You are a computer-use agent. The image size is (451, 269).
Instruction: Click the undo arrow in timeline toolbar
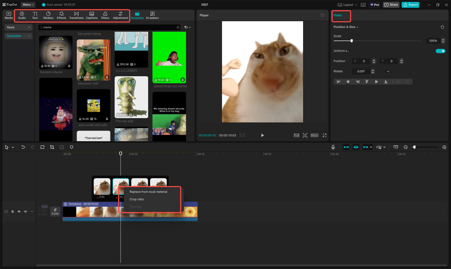(23, 147)
